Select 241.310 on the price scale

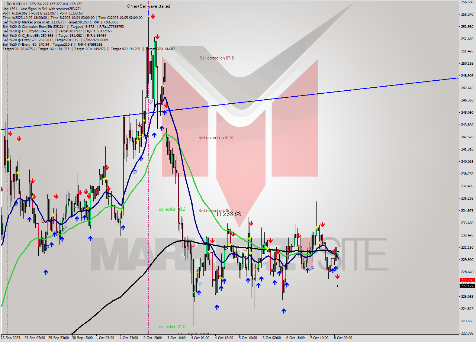point(467,149)
